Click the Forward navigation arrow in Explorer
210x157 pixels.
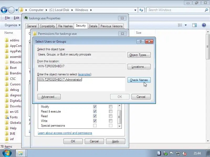coord(11,10)
